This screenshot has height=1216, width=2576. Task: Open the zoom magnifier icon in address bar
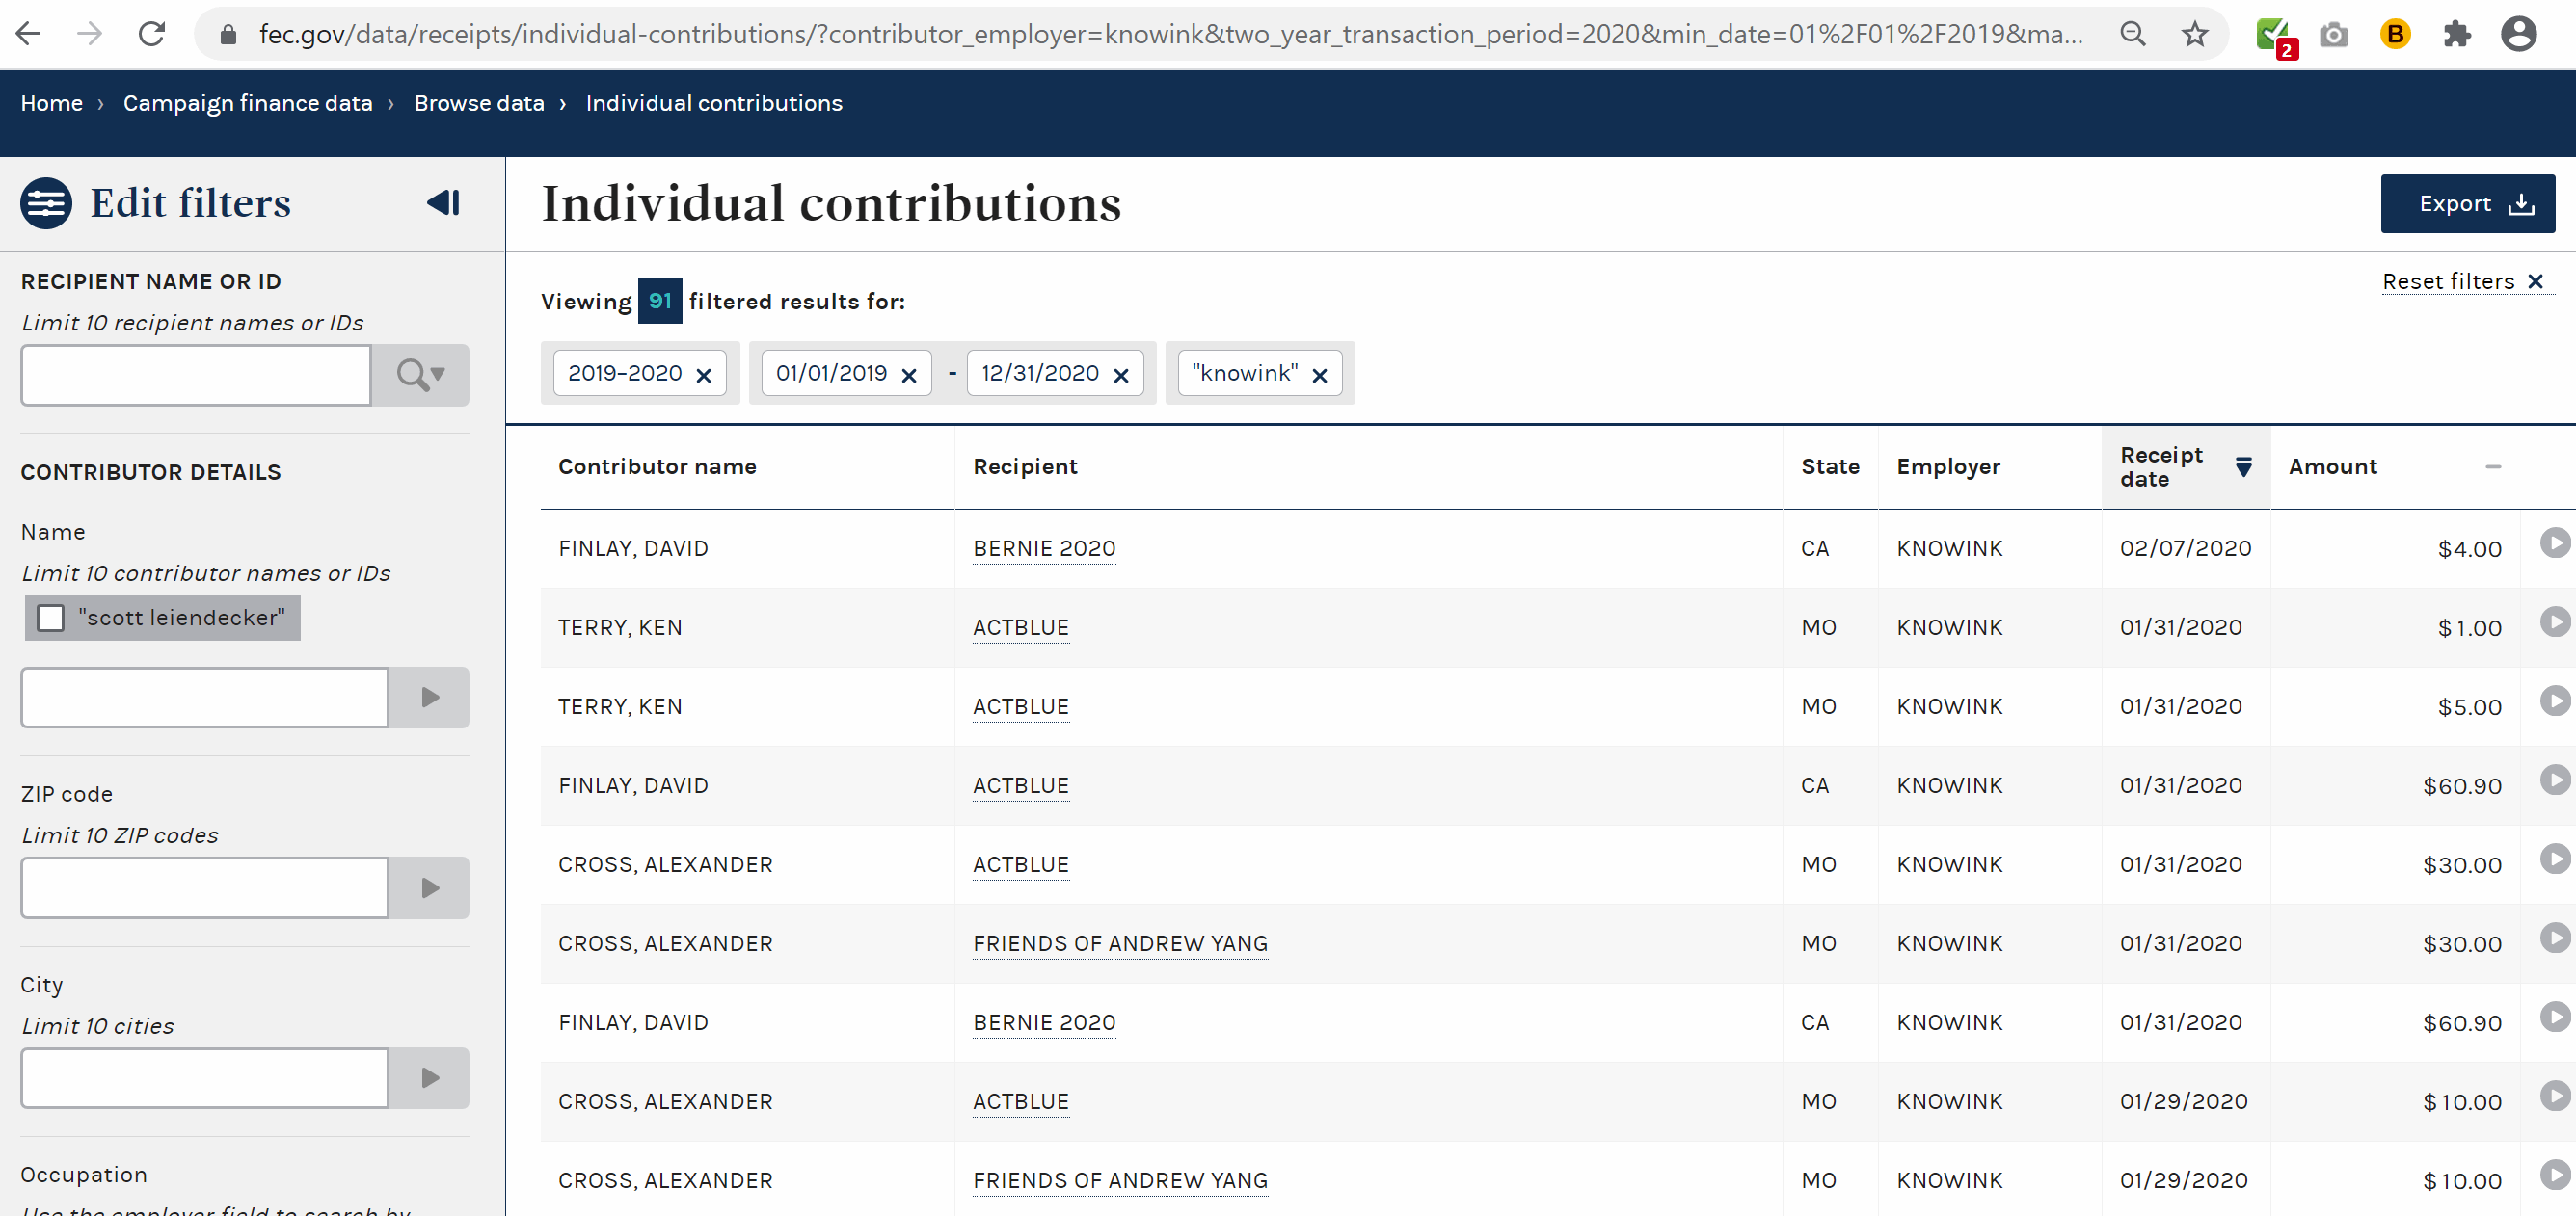tap(2132, 34)
